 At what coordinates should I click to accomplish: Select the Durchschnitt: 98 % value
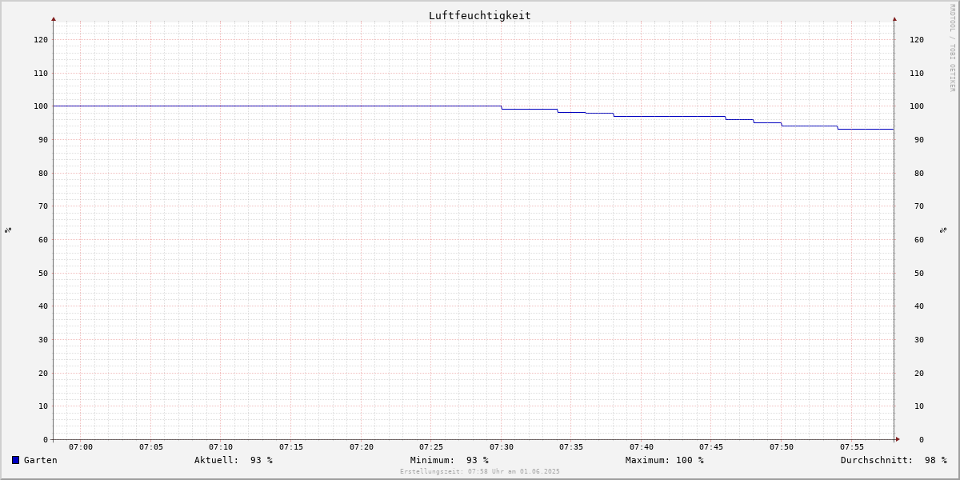click(894, 460)
